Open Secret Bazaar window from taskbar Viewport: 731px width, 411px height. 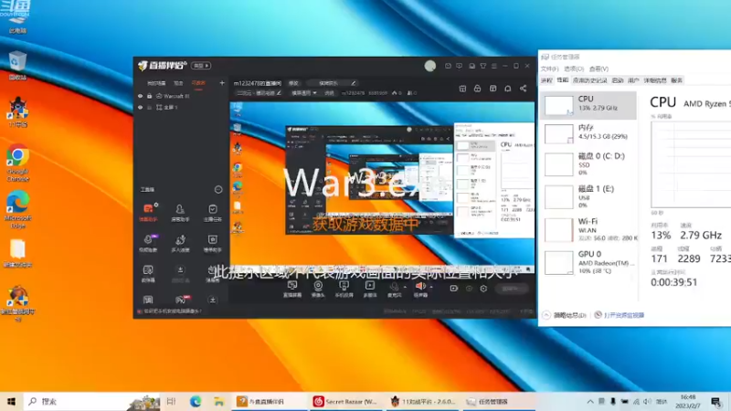[x=346, y=401]
